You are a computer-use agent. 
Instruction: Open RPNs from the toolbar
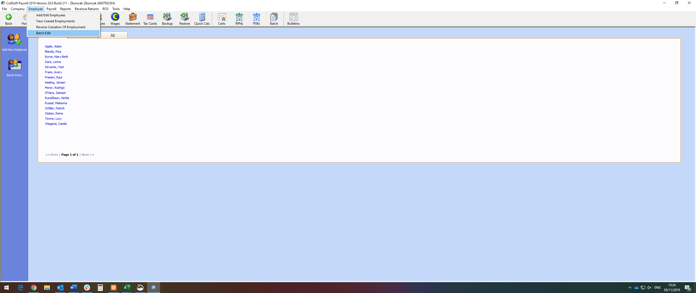click(239, 17)
